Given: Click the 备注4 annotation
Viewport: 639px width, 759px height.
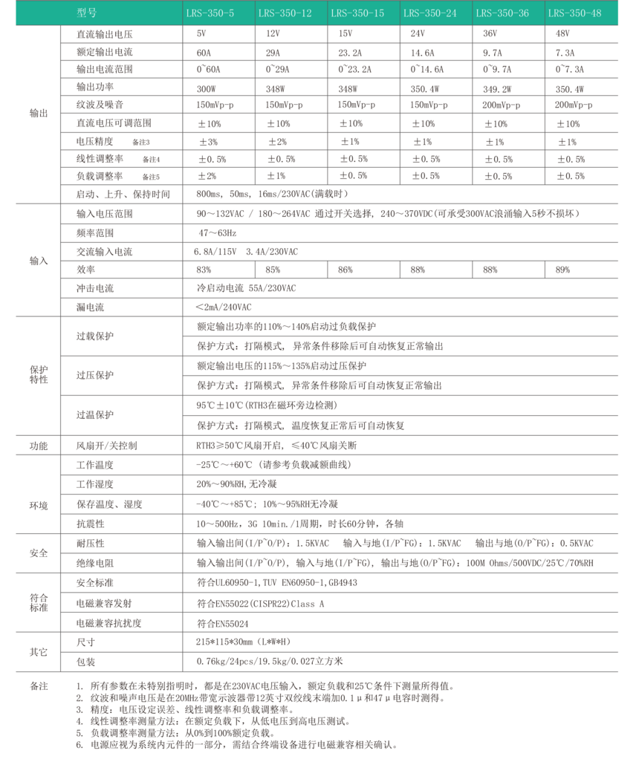Looking at the screenshot, I should tap(151, 159).
